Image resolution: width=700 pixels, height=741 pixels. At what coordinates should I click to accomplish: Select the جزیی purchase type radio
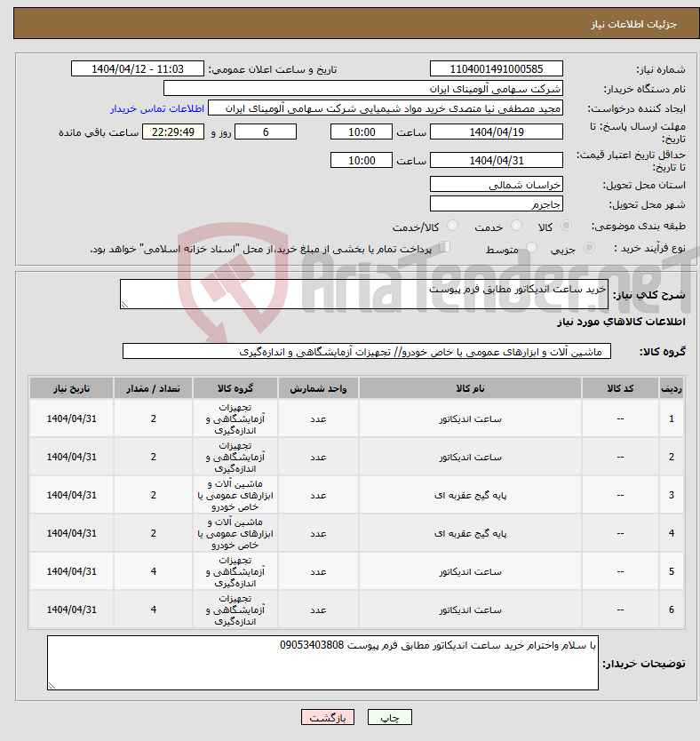click(x=589, y=248)
